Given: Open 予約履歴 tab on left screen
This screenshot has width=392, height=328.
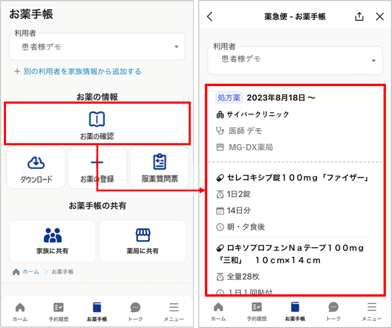Looking at the screenshot, I should pos(58,312).
